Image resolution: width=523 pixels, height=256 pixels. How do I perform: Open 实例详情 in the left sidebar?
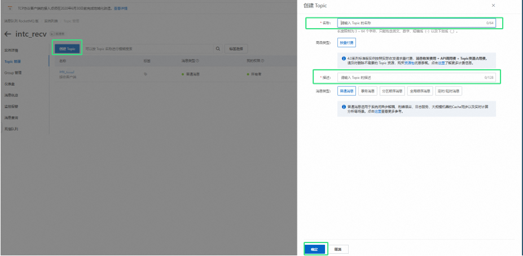click(11, 50)
